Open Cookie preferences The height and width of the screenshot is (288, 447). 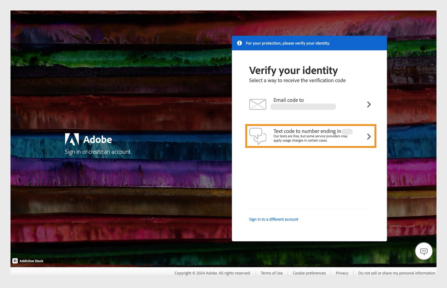tap(309, 273)
